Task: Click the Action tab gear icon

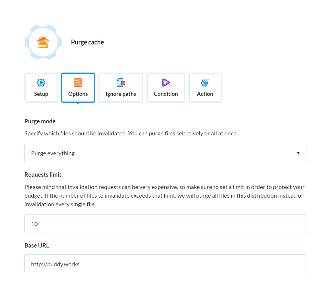Action: point(205,83)
